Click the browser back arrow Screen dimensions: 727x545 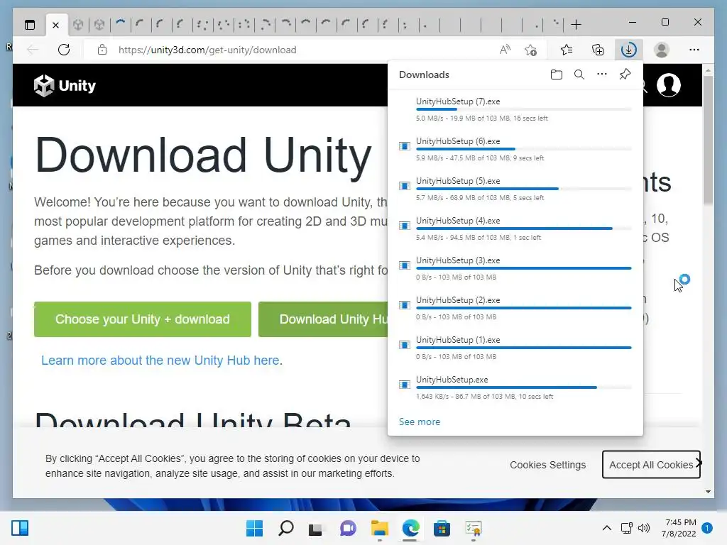click(33, 50)
